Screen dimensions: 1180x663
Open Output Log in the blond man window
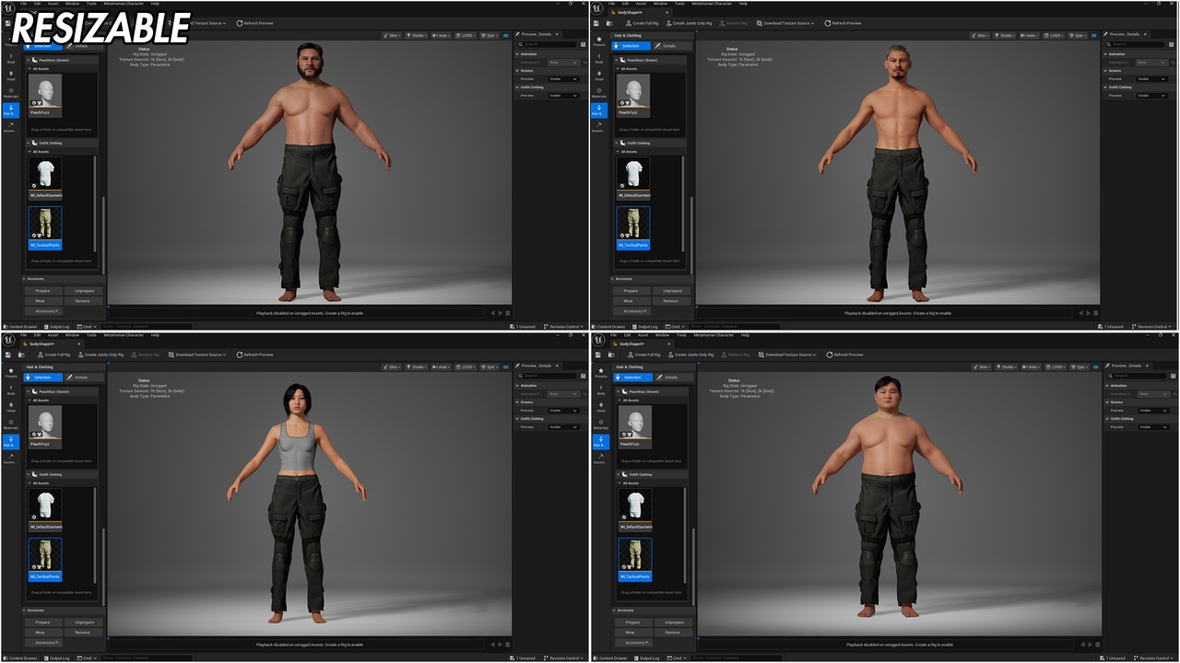click(646, 326)
